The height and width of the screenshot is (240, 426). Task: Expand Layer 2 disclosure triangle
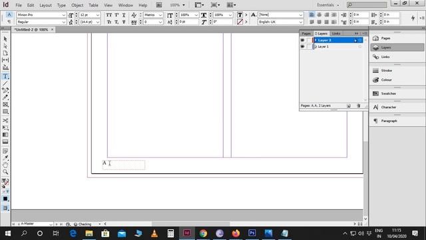316,40
